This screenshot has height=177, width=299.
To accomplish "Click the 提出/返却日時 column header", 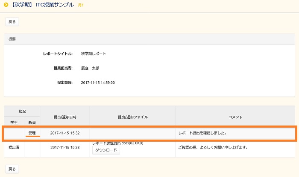I will [65, 117].
